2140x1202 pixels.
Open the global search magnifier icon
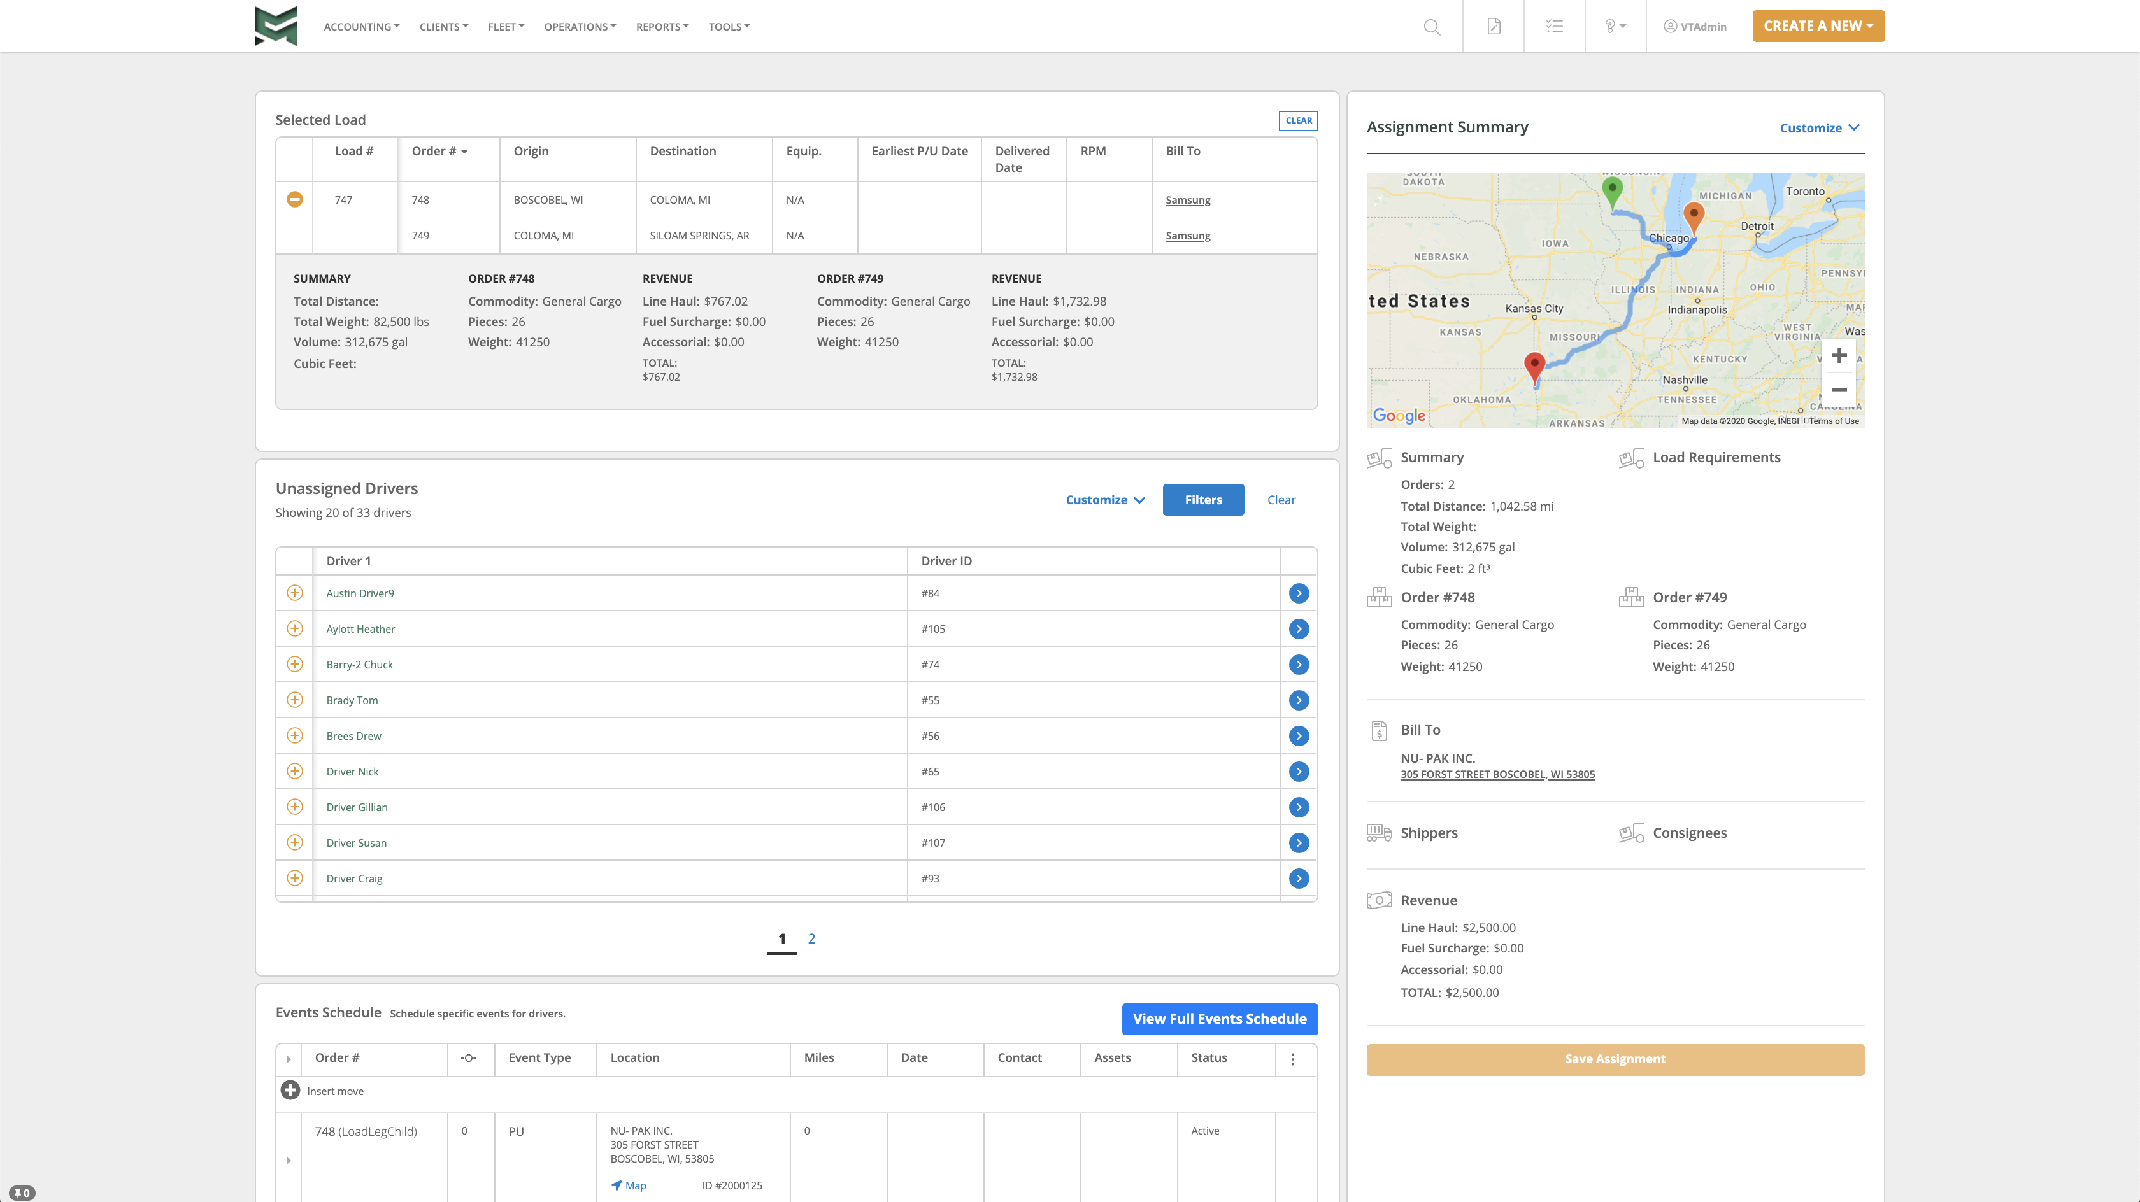pyautogui.click(x=1432, y=25)
